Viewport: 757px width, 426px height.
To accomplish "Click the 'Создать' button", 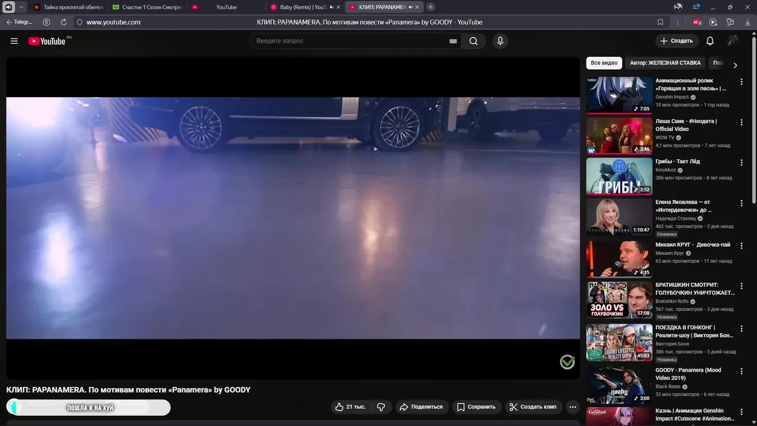I will click(677, 41).
